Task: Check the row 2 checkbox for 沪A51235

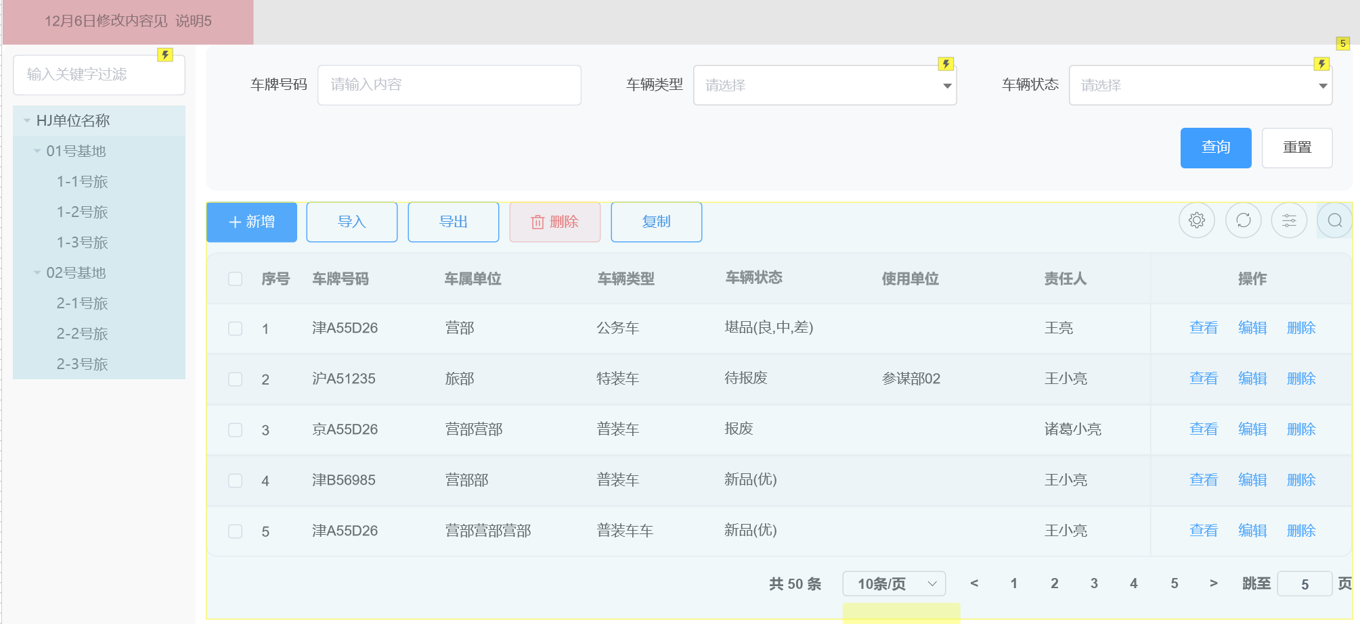Action: pyautogui.click(x=235, y=379)
